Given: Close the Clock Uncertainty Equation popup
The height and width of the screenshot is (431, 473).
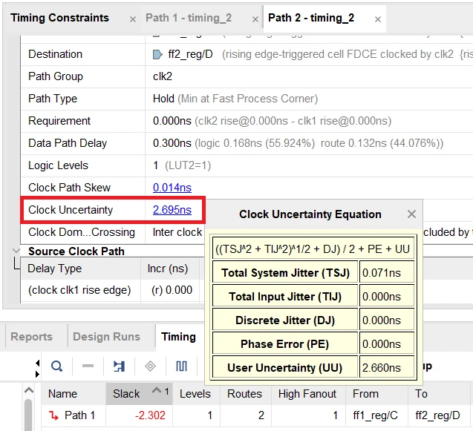Looking at the screenshot, I should pos(411,214).
